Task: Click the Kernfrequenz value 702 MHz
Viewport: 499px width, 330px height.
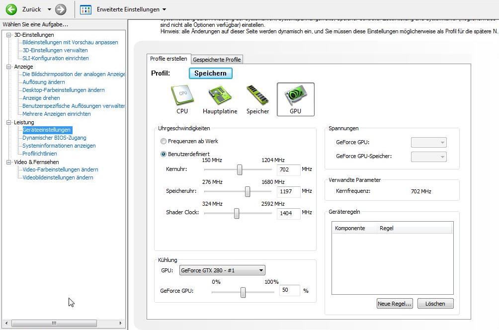Action: coord(421,191)
